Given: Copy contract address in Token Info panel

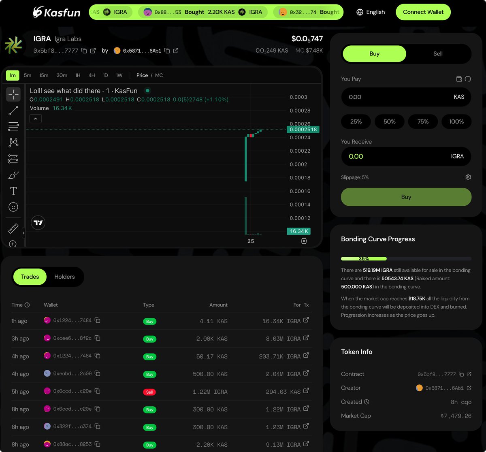Looking at the screenshot, I should [x=461, y=374].
